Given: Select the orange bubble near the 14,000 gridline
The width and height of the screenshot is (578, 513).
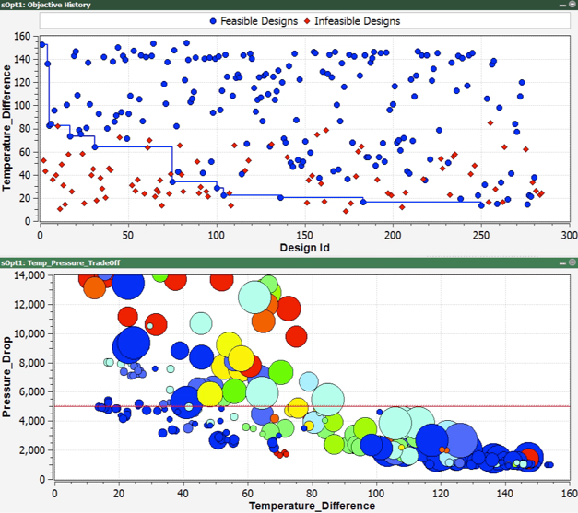Looking at the screenshot, I should click(94, 287).
